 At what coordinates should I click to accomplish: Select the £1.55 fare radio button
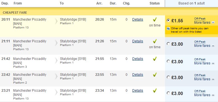[168, 20]
